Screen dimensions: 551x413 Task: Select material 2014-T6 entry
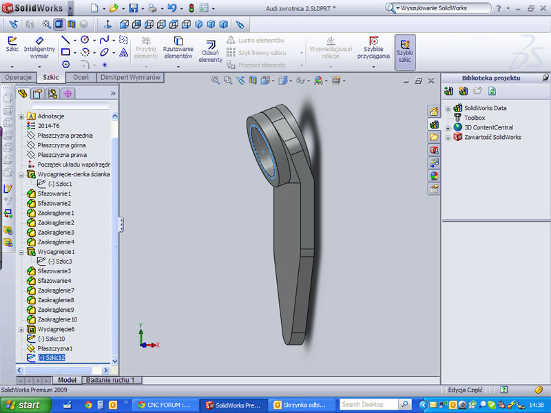[x=48, y=126]
